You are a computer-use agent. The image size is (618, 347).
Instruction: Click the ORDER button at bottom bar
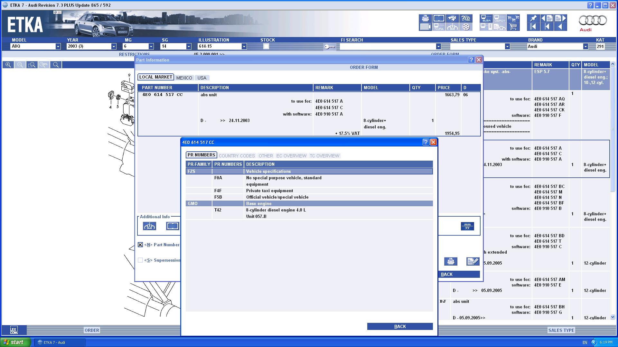click(92, 330)
